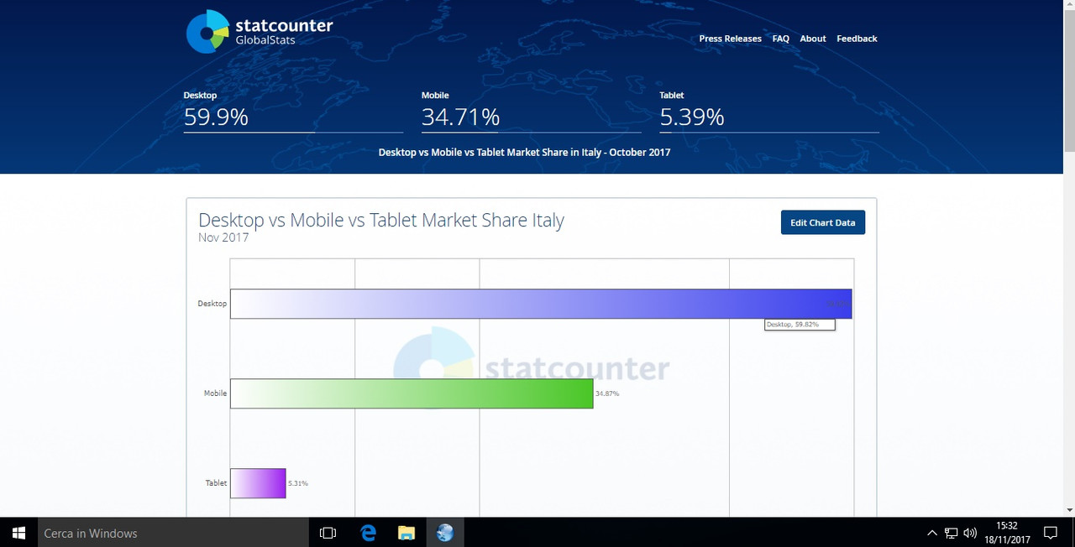Open the Press Releases link
Image resolution: width=1075 pixels, height=547 pixels.
pos(730,39)
